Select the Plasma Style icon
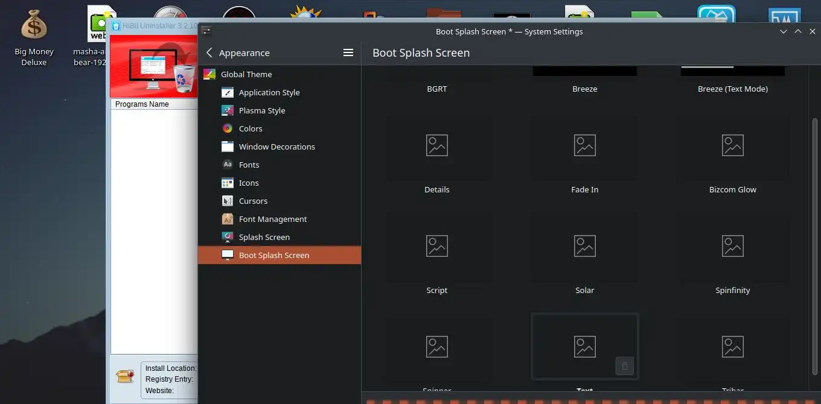821x404 pixels. point(228,110)
